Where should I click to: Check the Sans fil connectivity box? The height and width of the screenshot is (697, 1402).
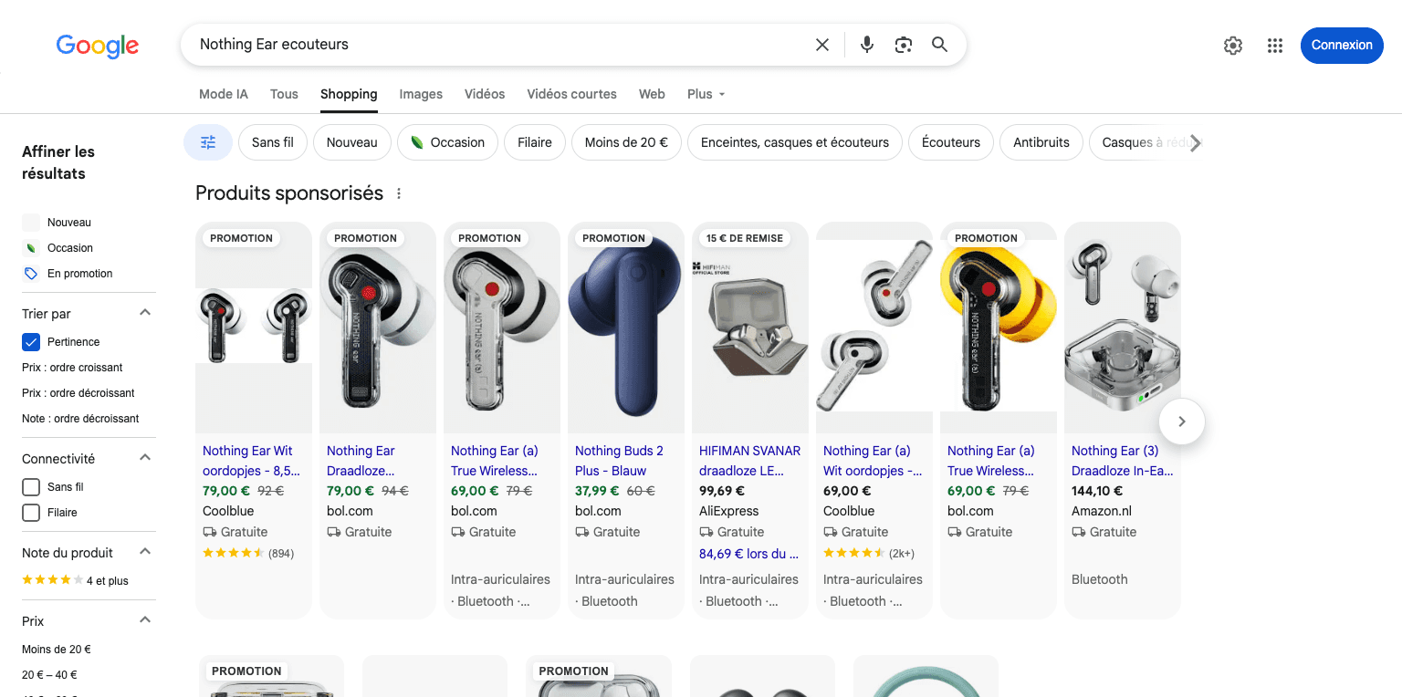click(31, 487)
